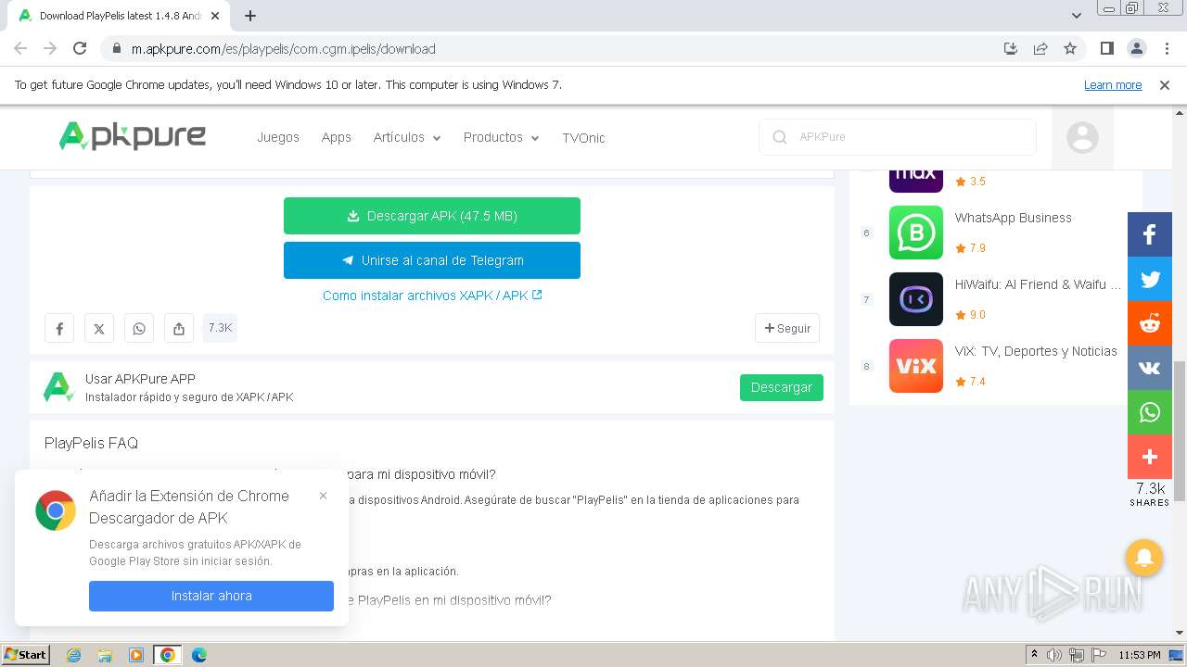Click the APKPure logo

coord(133,136)
